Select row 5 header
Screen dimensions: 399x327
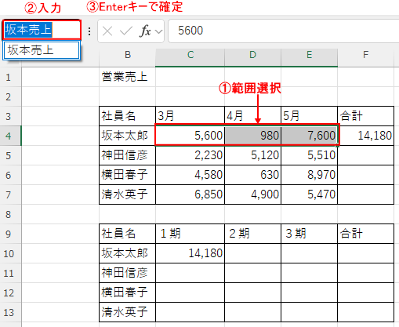point(10,155)
